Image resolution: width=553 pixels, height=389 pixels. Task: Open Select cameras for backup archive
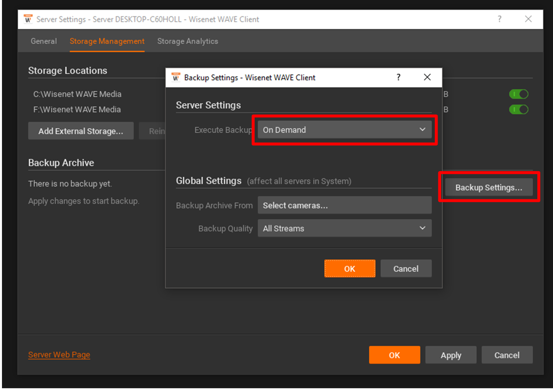coord(344,206)
